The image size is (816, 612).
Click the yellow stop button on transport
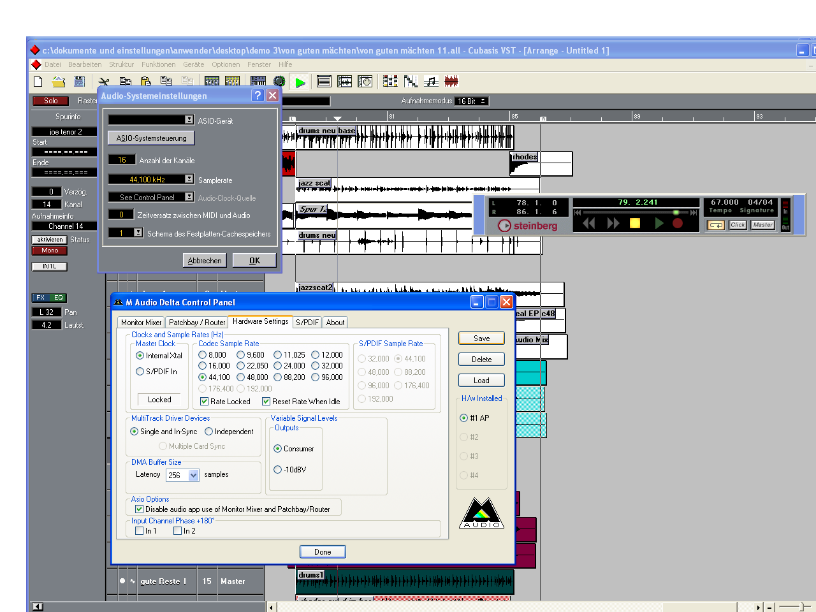pos(635,223)
